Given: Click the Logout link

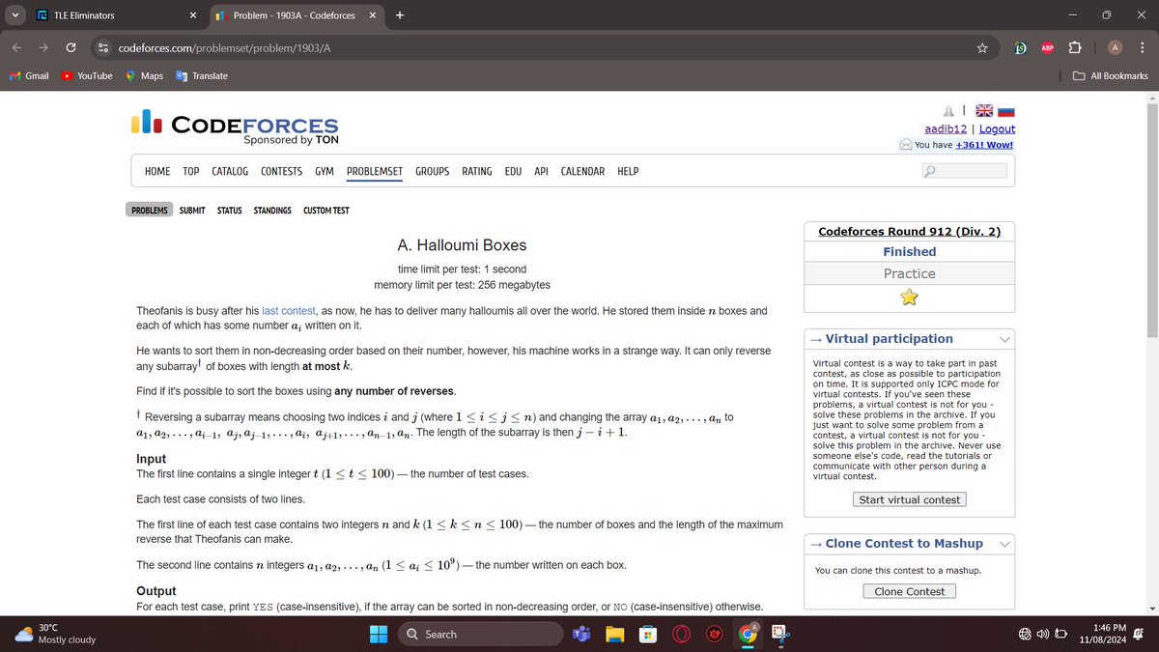Looking at the screenshot, I should tap(997, 128).
